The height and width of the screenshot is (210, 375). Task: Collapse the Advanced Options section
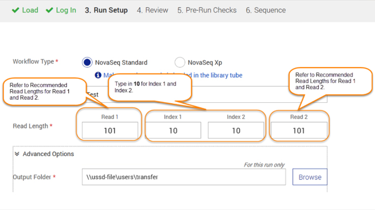(48, 154)
